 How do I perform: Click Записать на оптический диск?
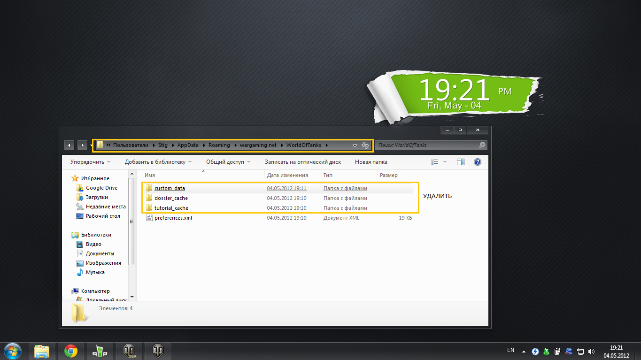point(302,162)
